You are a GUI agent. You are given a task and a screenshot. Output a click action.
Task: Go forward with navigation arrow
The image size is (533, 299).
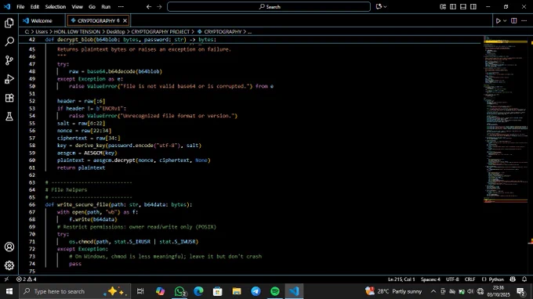tap(159, 6)
